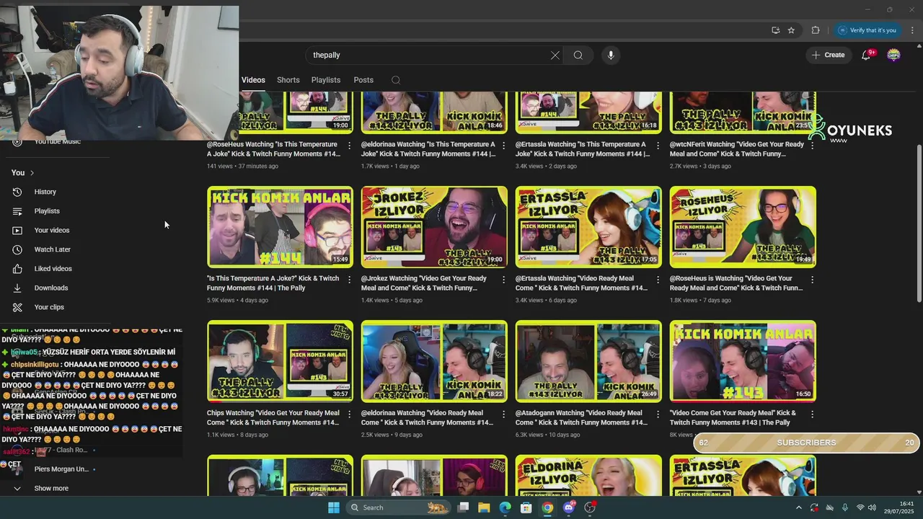Bookmark page with the star icon
Viewport: 923px width, 519px height.
(791, 30)
